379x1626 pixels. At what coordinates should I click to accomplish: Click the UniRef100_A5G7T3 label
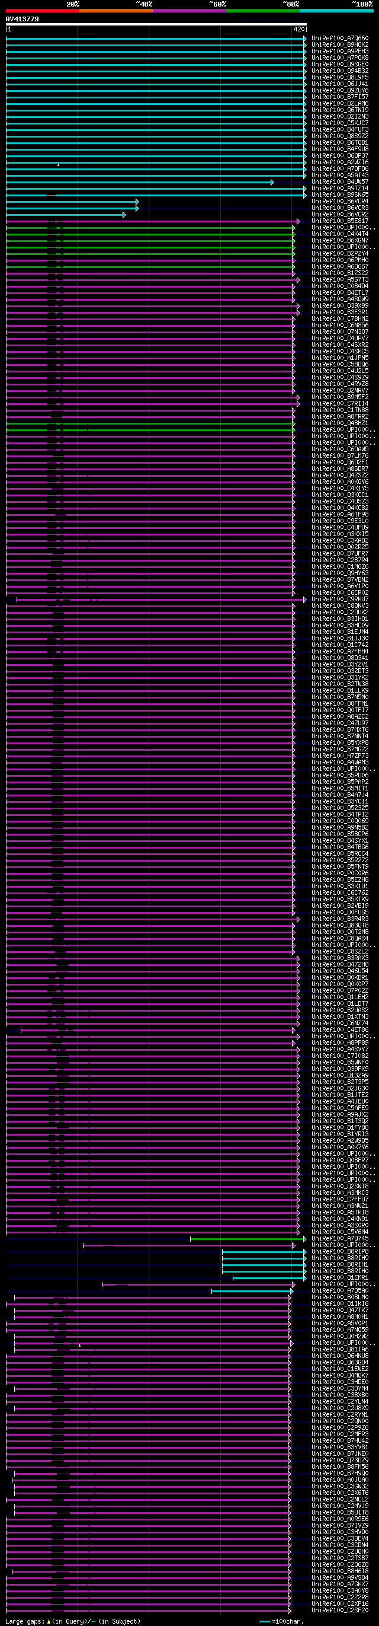point(340,280)
